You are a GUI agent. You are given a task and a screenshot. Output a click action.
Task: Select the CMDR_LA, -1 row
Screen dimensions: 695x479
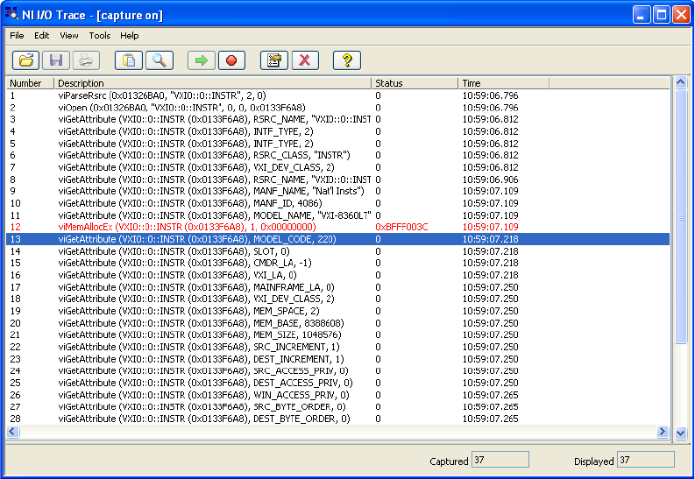(x=337, y=263)
